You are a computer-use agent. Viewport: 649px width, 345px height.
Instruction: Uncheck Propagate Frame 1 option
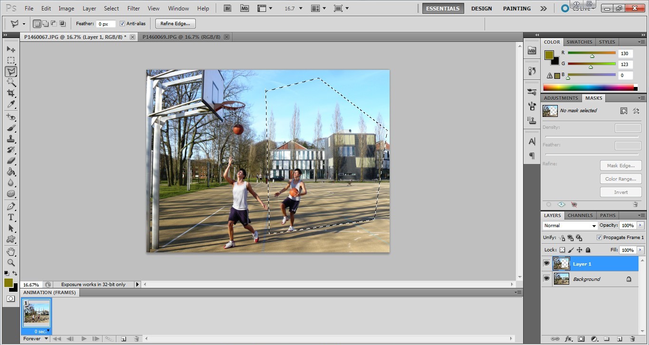click(x=599, y=238)
